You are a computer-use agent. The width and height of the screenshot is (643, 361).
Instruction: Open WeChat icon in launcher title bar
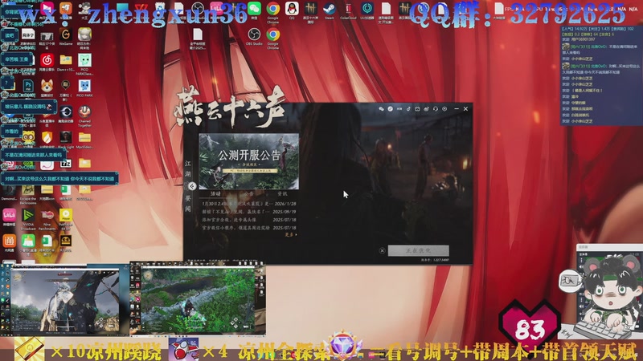click(381, 109)
